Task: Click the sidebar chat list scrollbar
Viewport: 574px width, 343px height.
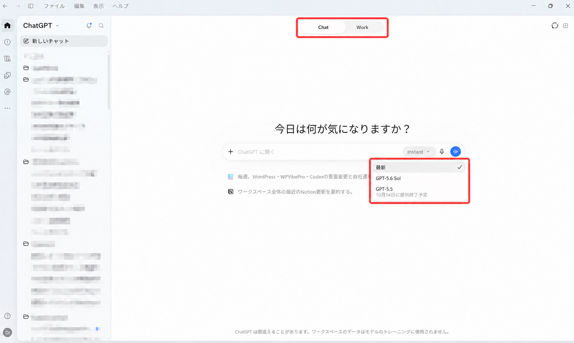Action: tap(109, 81)
